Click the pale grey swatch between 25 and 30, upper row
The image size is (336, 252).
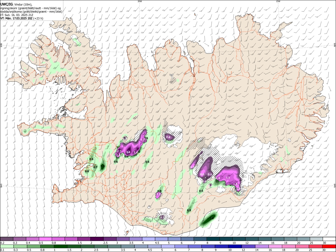click(x=316, y=239)
